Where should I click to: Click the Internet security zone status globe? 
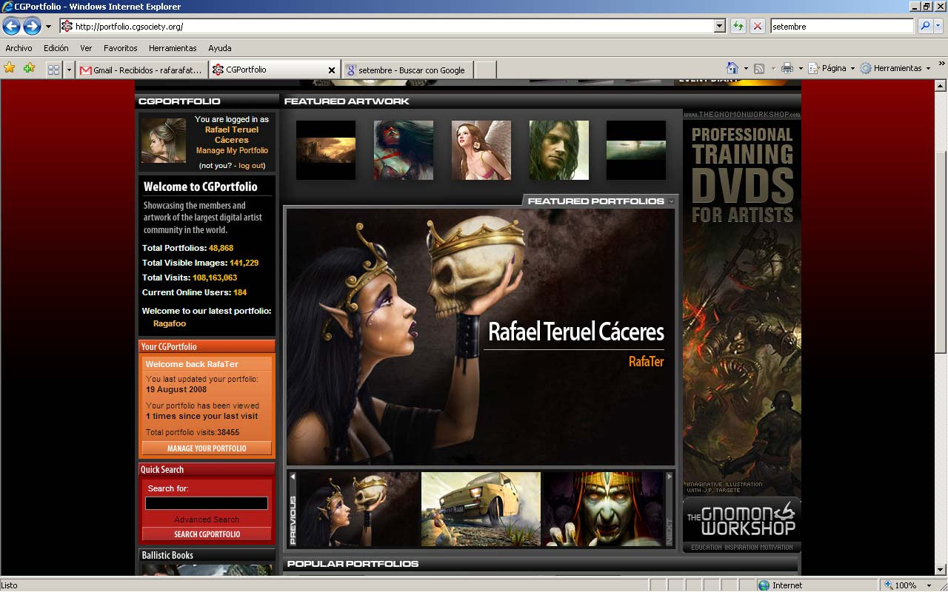(x=764, y=585)
